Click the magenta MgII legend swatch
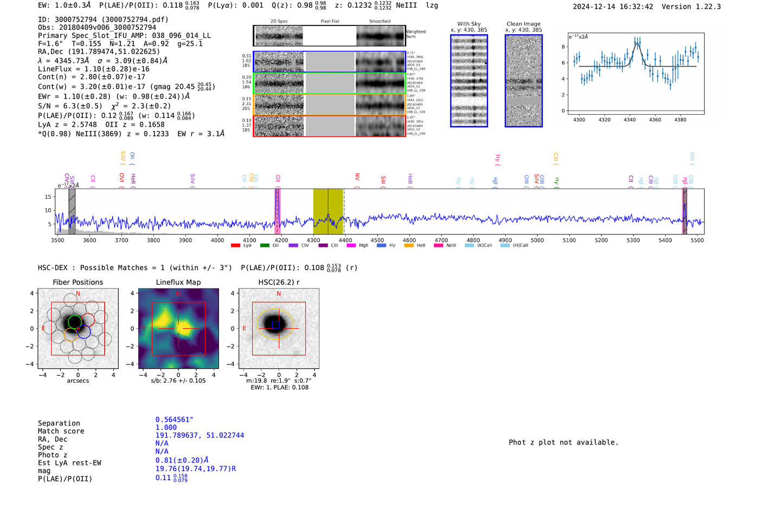This screenshot has width=759, height=516. [351, 245]
